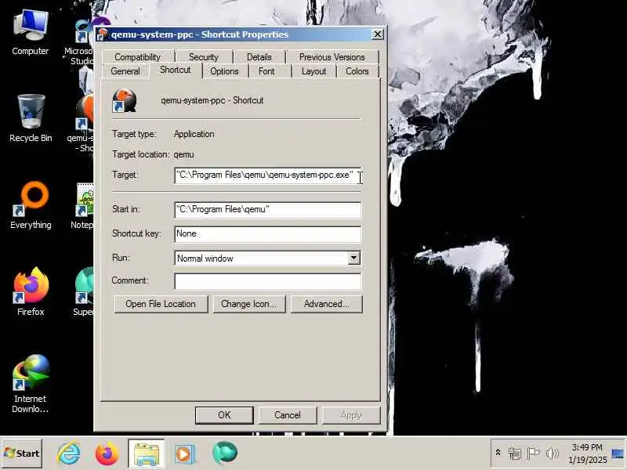Click the network tray icon

coord(515,454)
